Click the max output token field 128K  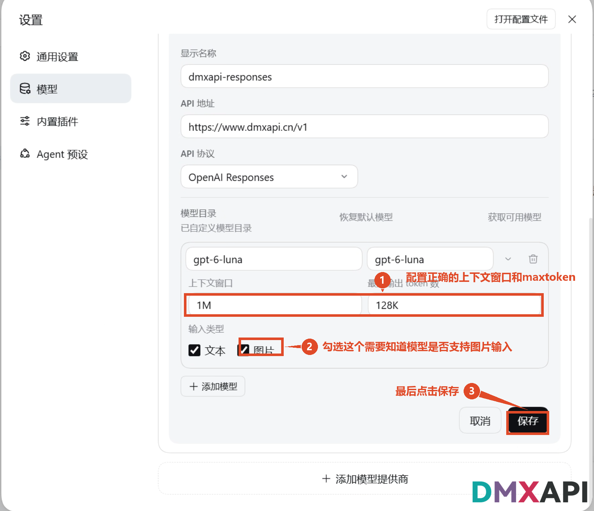point(454,305)
